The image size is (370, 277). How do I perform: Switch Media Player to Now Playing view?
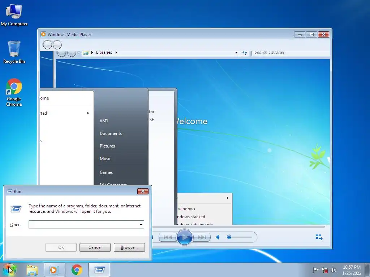point(319,237)
